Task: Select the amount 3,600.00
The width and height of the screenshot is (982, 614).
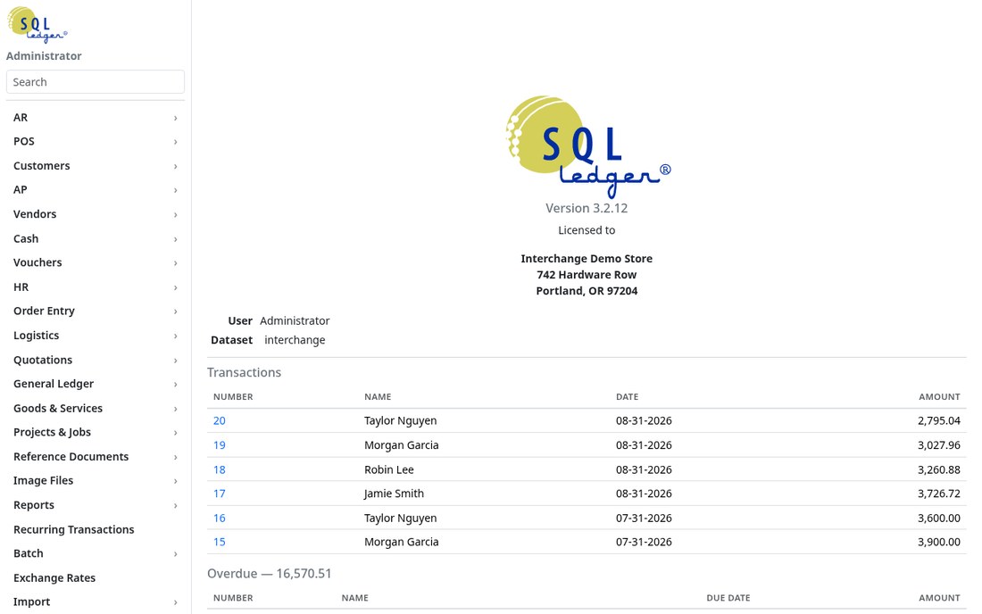Action: 939,518
